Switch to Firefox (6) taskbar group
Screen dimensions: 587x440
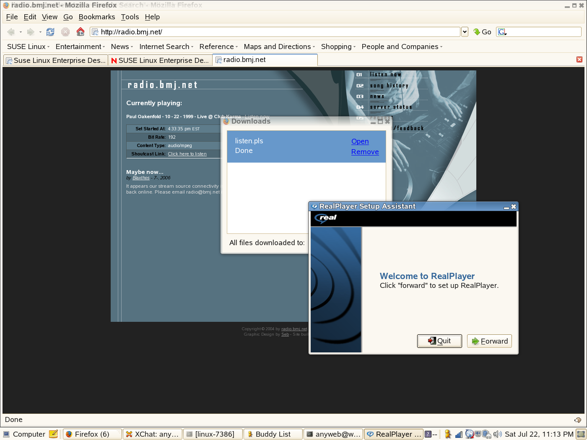click(92, 434)
